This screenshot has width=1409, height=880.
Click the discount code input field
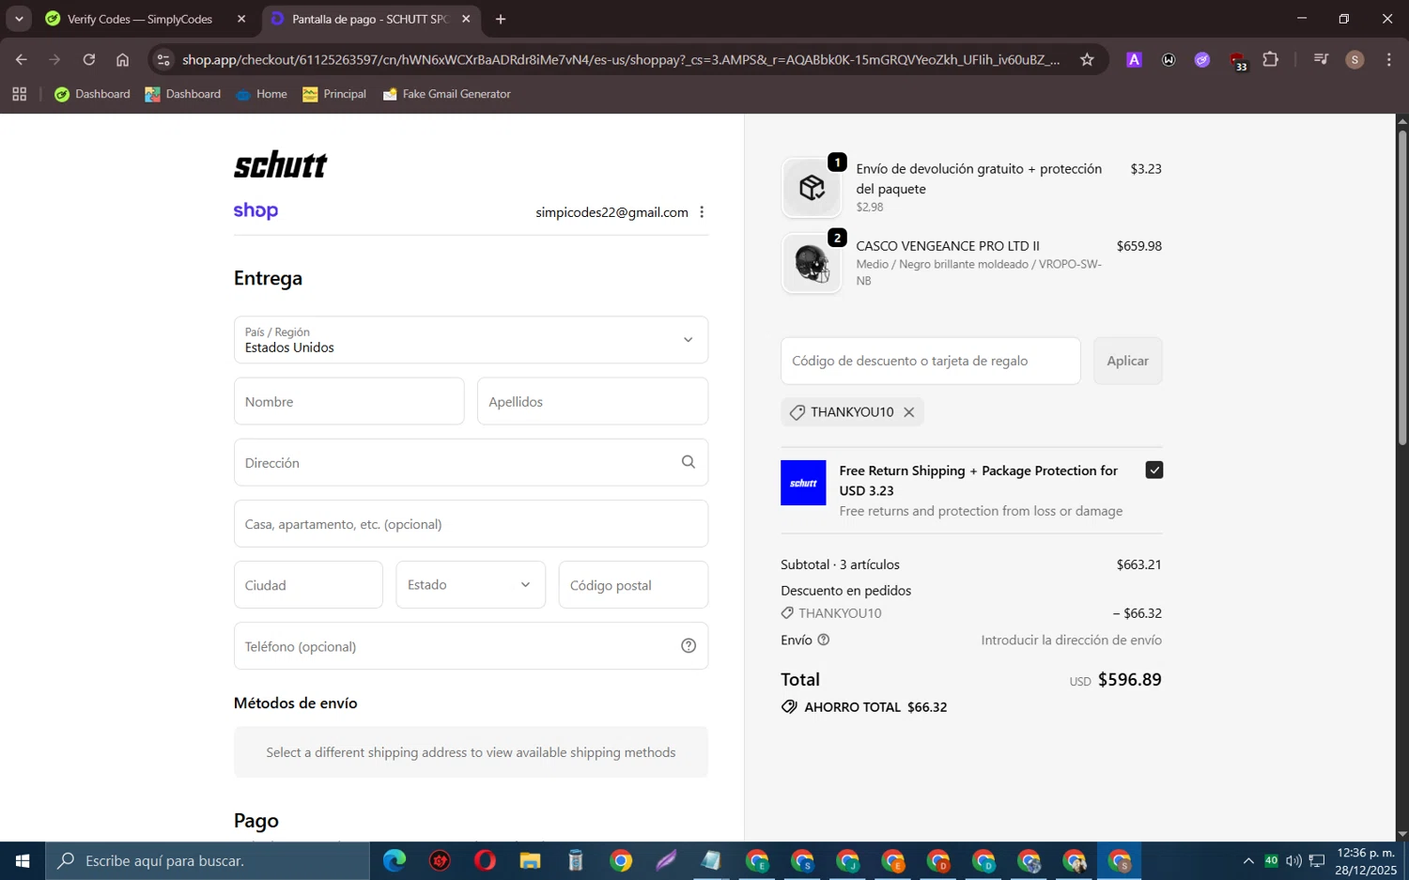[x=930, y=361]
